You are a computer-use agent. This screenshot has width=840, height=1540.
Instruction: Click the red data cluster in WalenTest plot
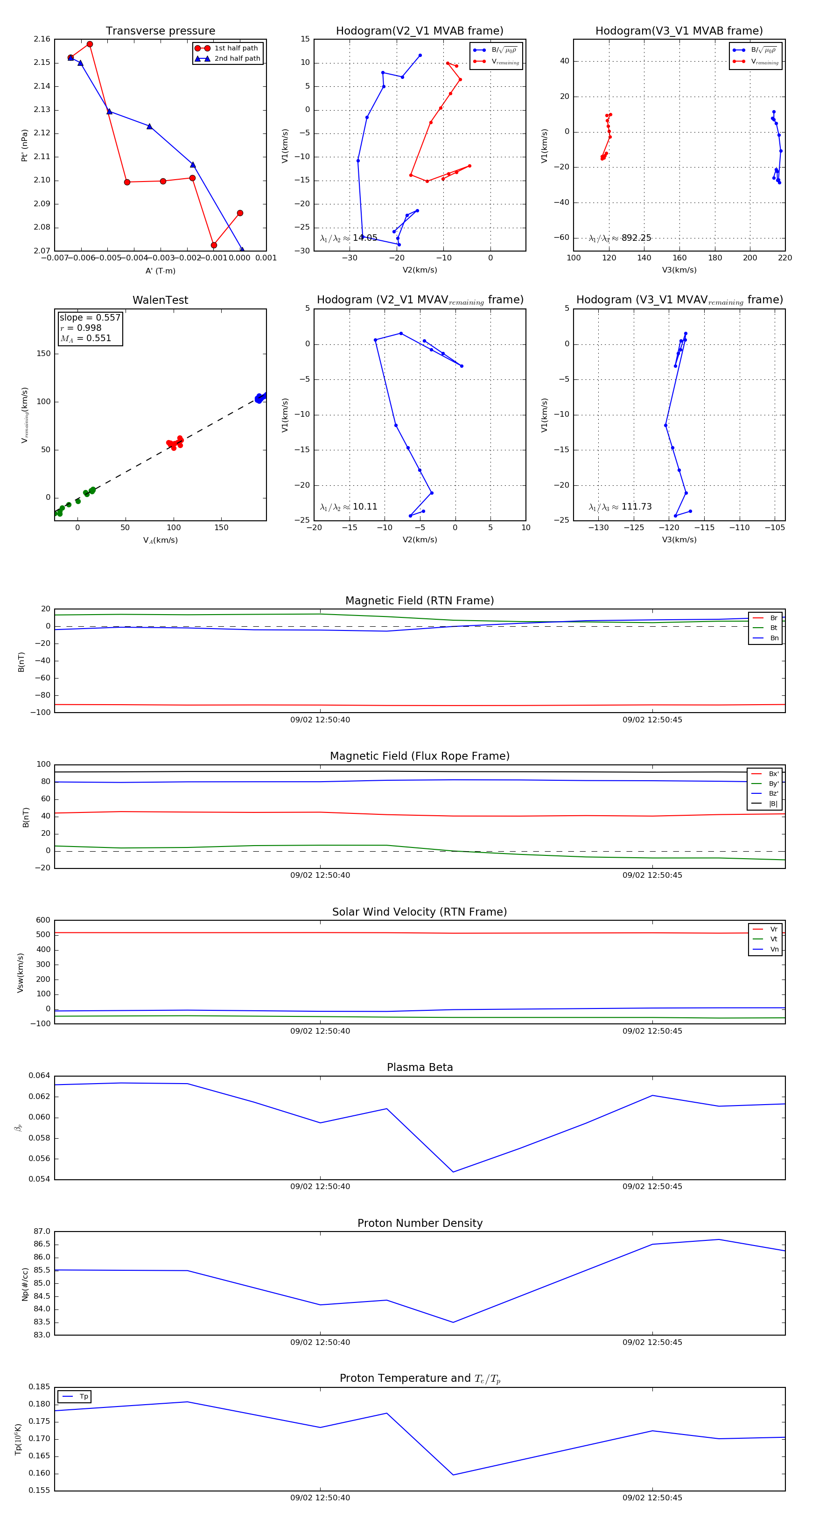(175, 443)
